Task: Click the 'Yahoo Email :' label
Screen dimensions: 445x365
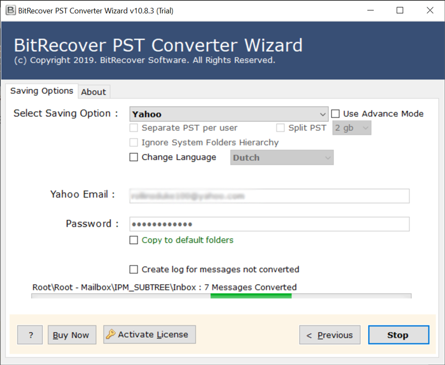Action: pyautogui.click(x=82, y=194)
